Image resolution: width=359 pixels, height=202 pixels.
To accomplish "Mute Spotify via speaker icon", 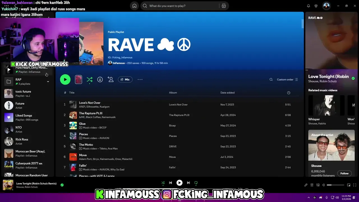I will pyautogui.click(x=323, y=185).
